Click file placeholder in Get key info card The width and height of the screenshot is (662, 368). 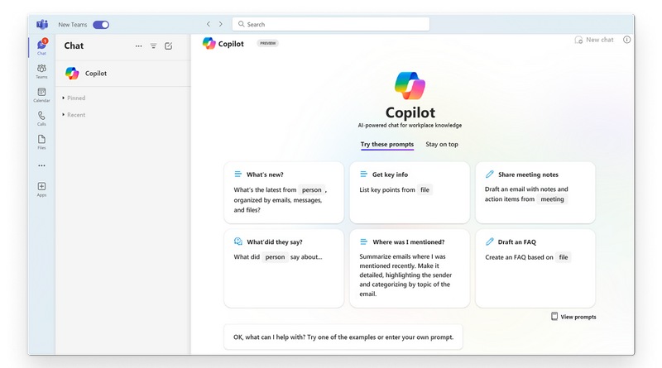425,190
